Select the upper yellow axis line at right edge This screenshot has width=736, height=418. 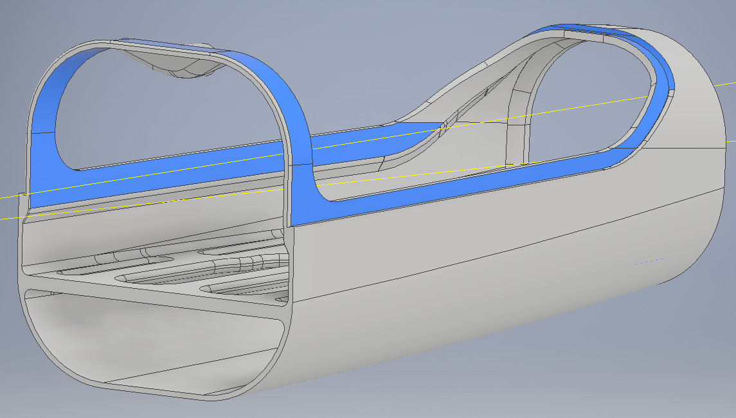[726, 84]
